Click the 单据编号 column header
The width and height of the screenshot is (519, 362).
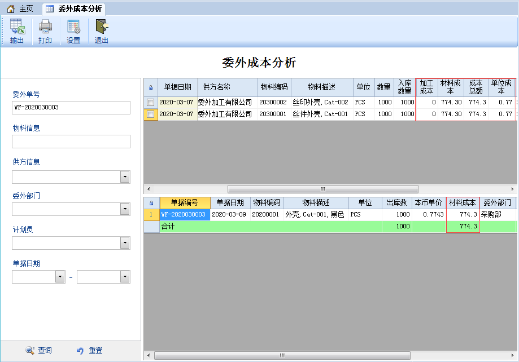(185, 202)
